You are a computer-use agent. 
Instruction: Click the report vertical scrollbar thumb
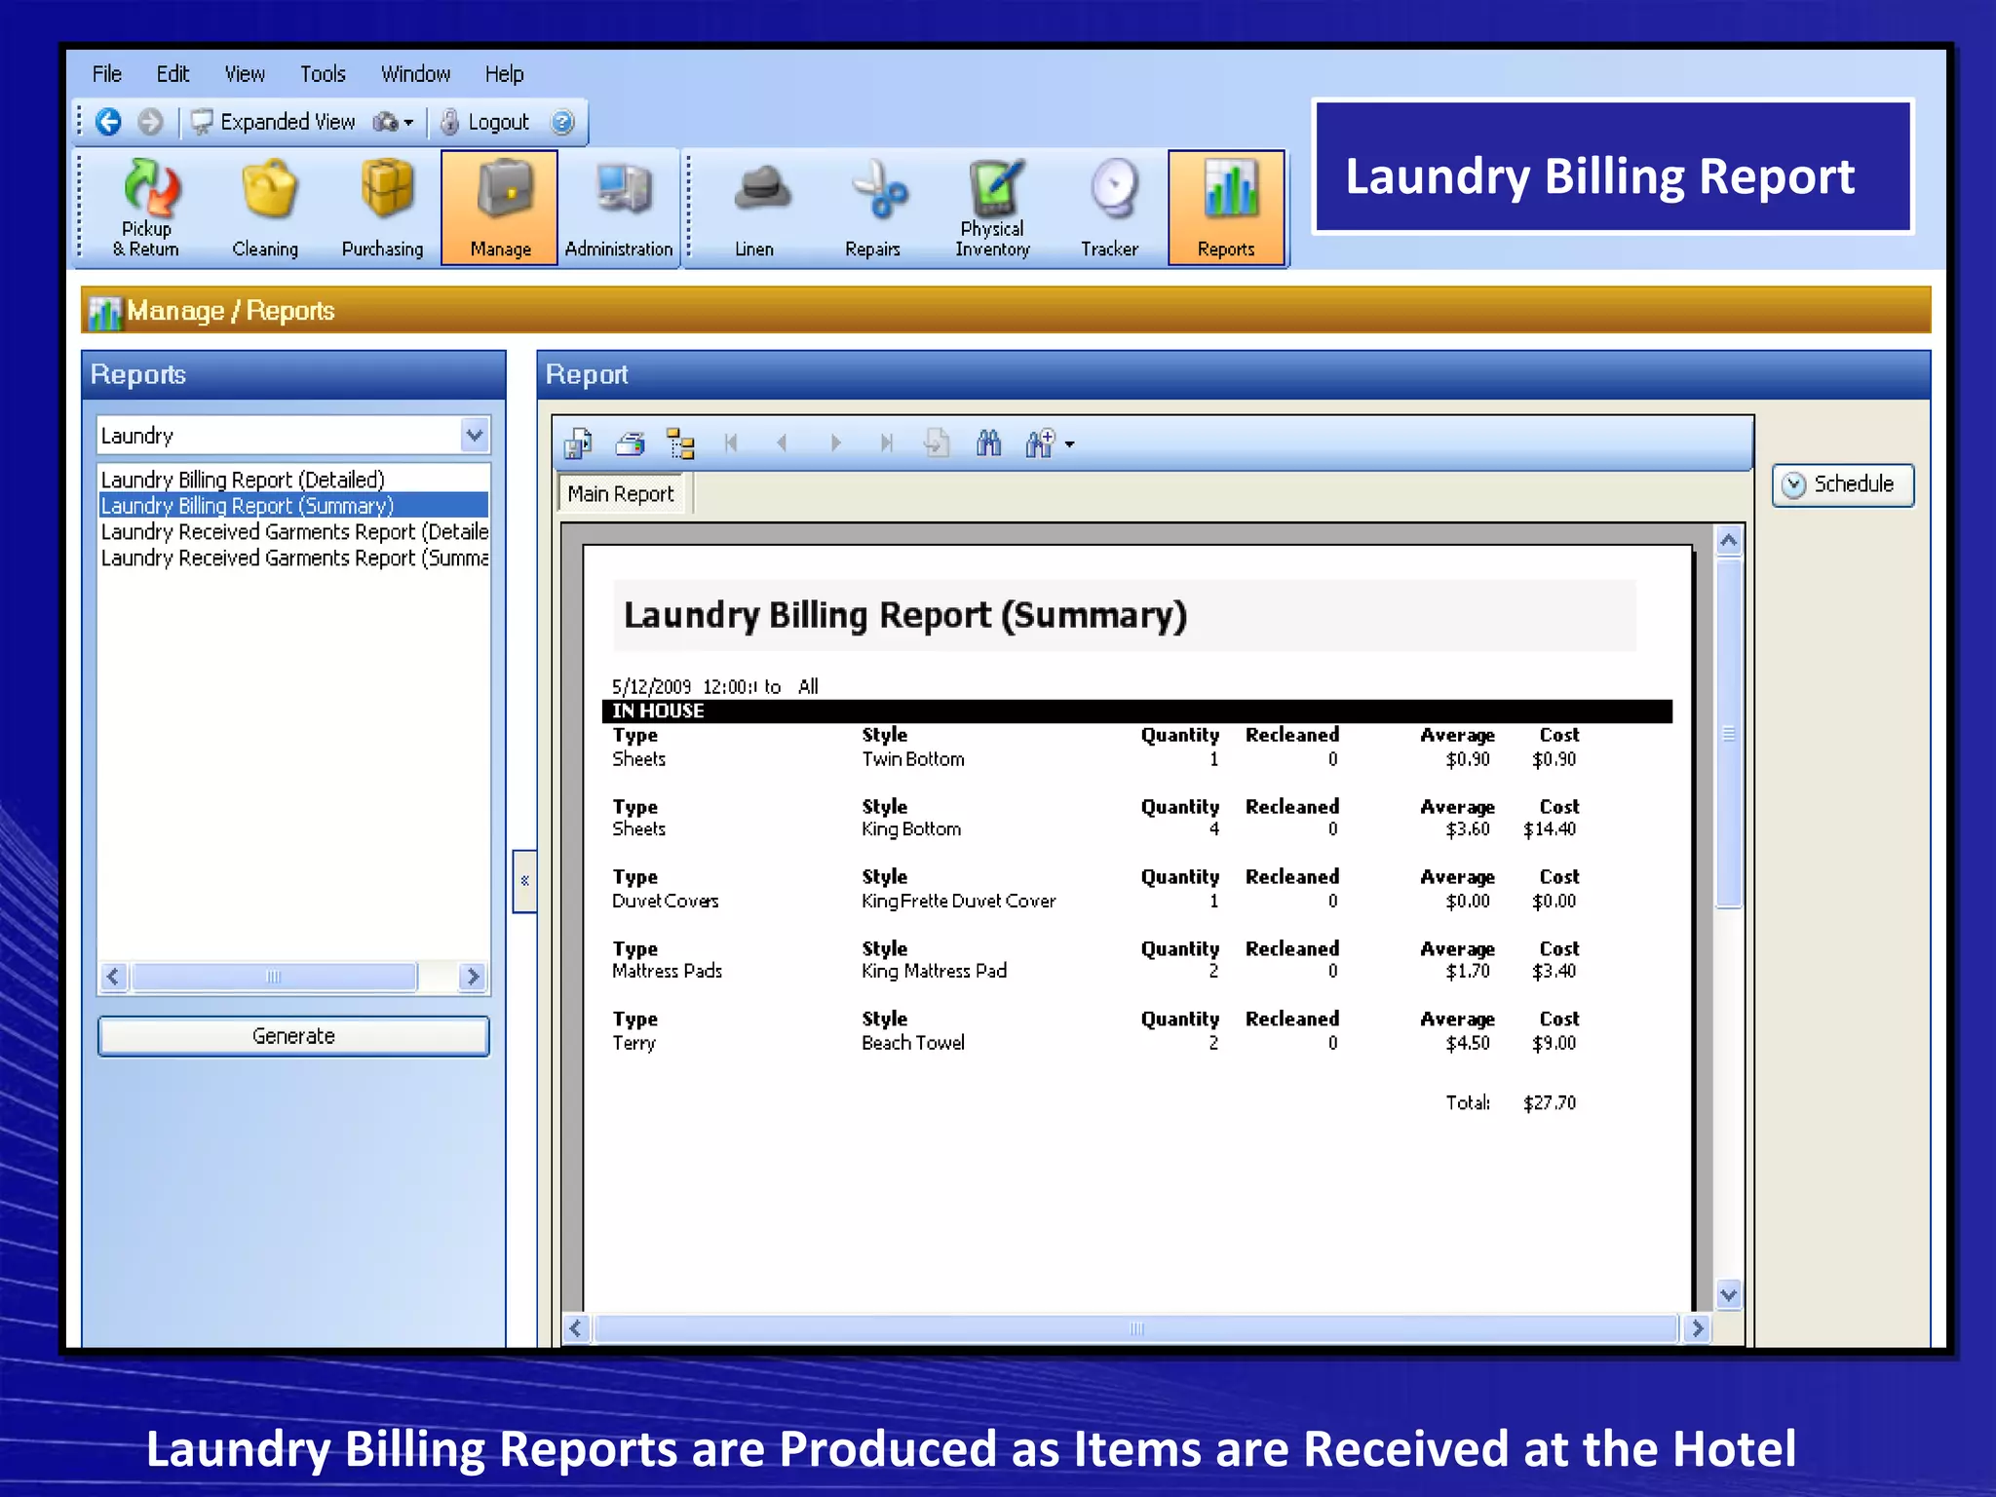1728,733
